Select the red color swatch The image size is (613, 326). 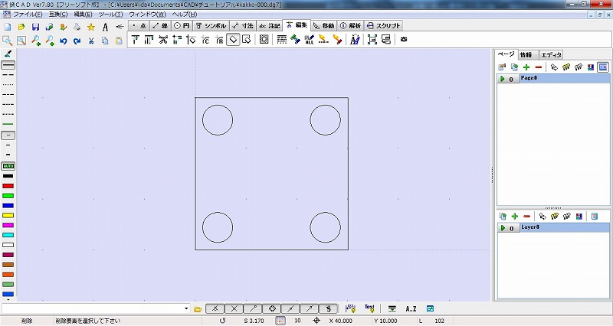click(8, 186)
